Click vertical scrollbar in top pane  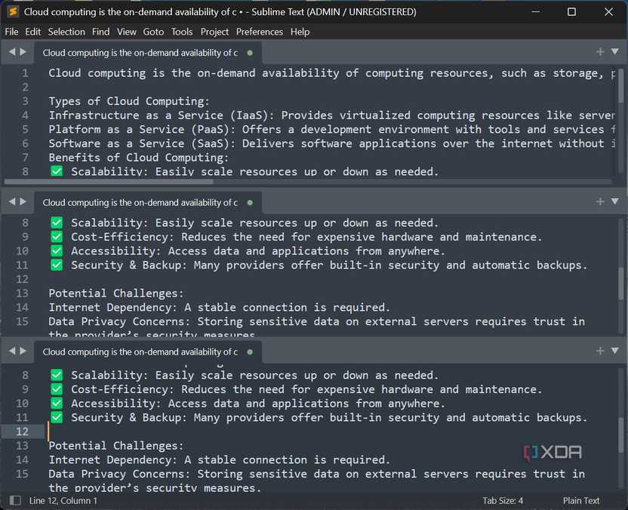click(x=620, y=86)
